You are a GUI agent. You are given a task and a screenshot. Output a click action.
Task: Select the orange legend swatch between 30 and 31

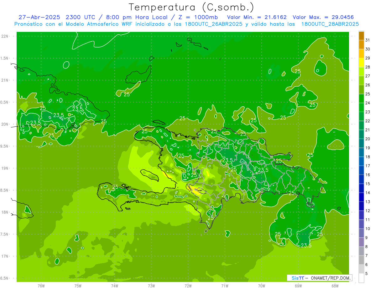point(361,45)
